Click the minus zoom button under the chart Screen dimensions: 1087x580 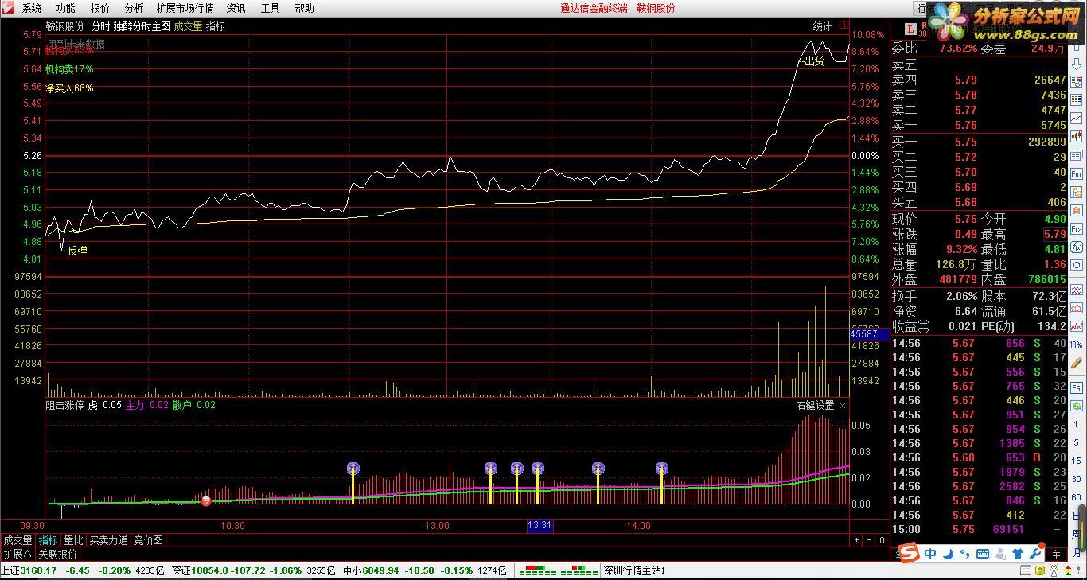tap(869, 540)
